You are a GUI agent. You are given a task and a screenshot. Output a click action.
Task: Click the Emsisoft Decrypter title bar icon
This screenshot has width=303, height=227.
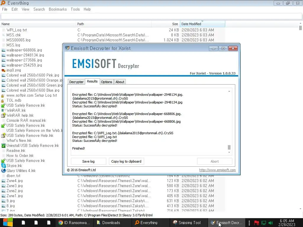pyautogui.click(x=67, y=48)
